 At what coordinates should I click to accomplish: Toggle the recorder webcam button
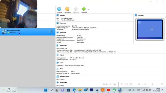click(x=131, y=84)
